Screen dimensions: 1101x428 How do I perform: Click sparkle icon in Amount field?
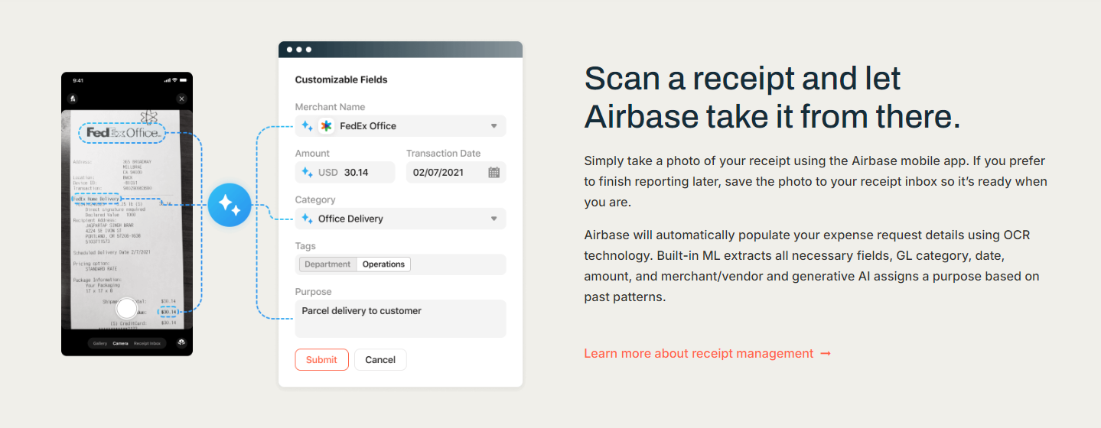coord(307,173)
